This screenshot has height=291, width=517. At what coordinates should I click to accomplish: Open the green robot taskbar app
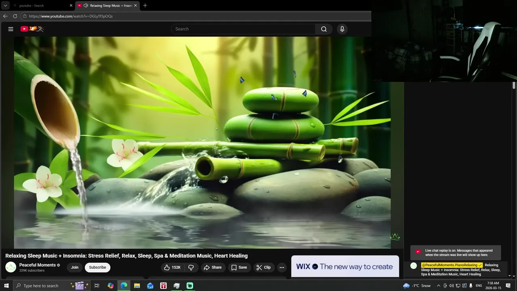coord(190,286)
